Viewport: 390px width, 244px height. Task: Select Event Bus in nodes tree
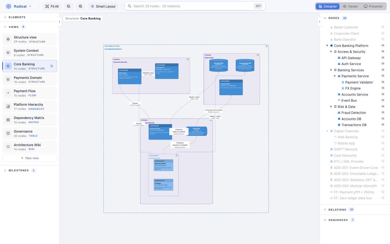pyautogui.click(x=349, y=101)
